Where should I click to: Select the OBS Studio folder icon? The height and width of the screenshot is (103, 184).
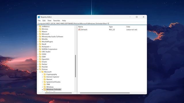(40, 51)
